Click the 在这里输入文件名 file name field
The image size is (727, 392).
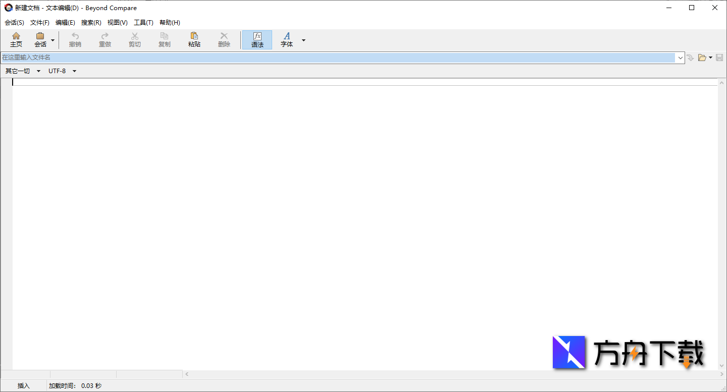pos(338,58)
